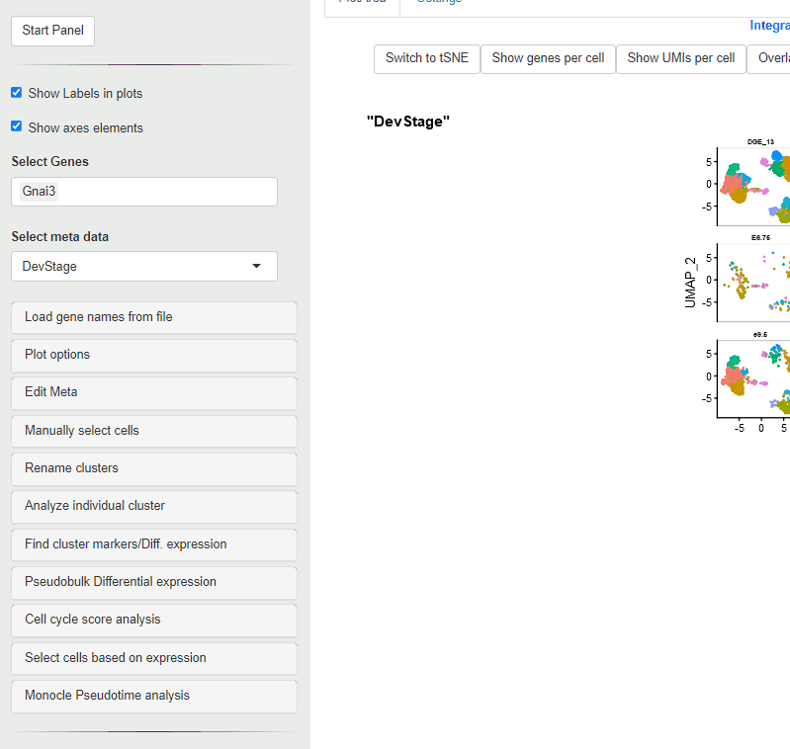790x749 pixels.
Task: Click Show UMIs per cell button
Action: point(680,58)
